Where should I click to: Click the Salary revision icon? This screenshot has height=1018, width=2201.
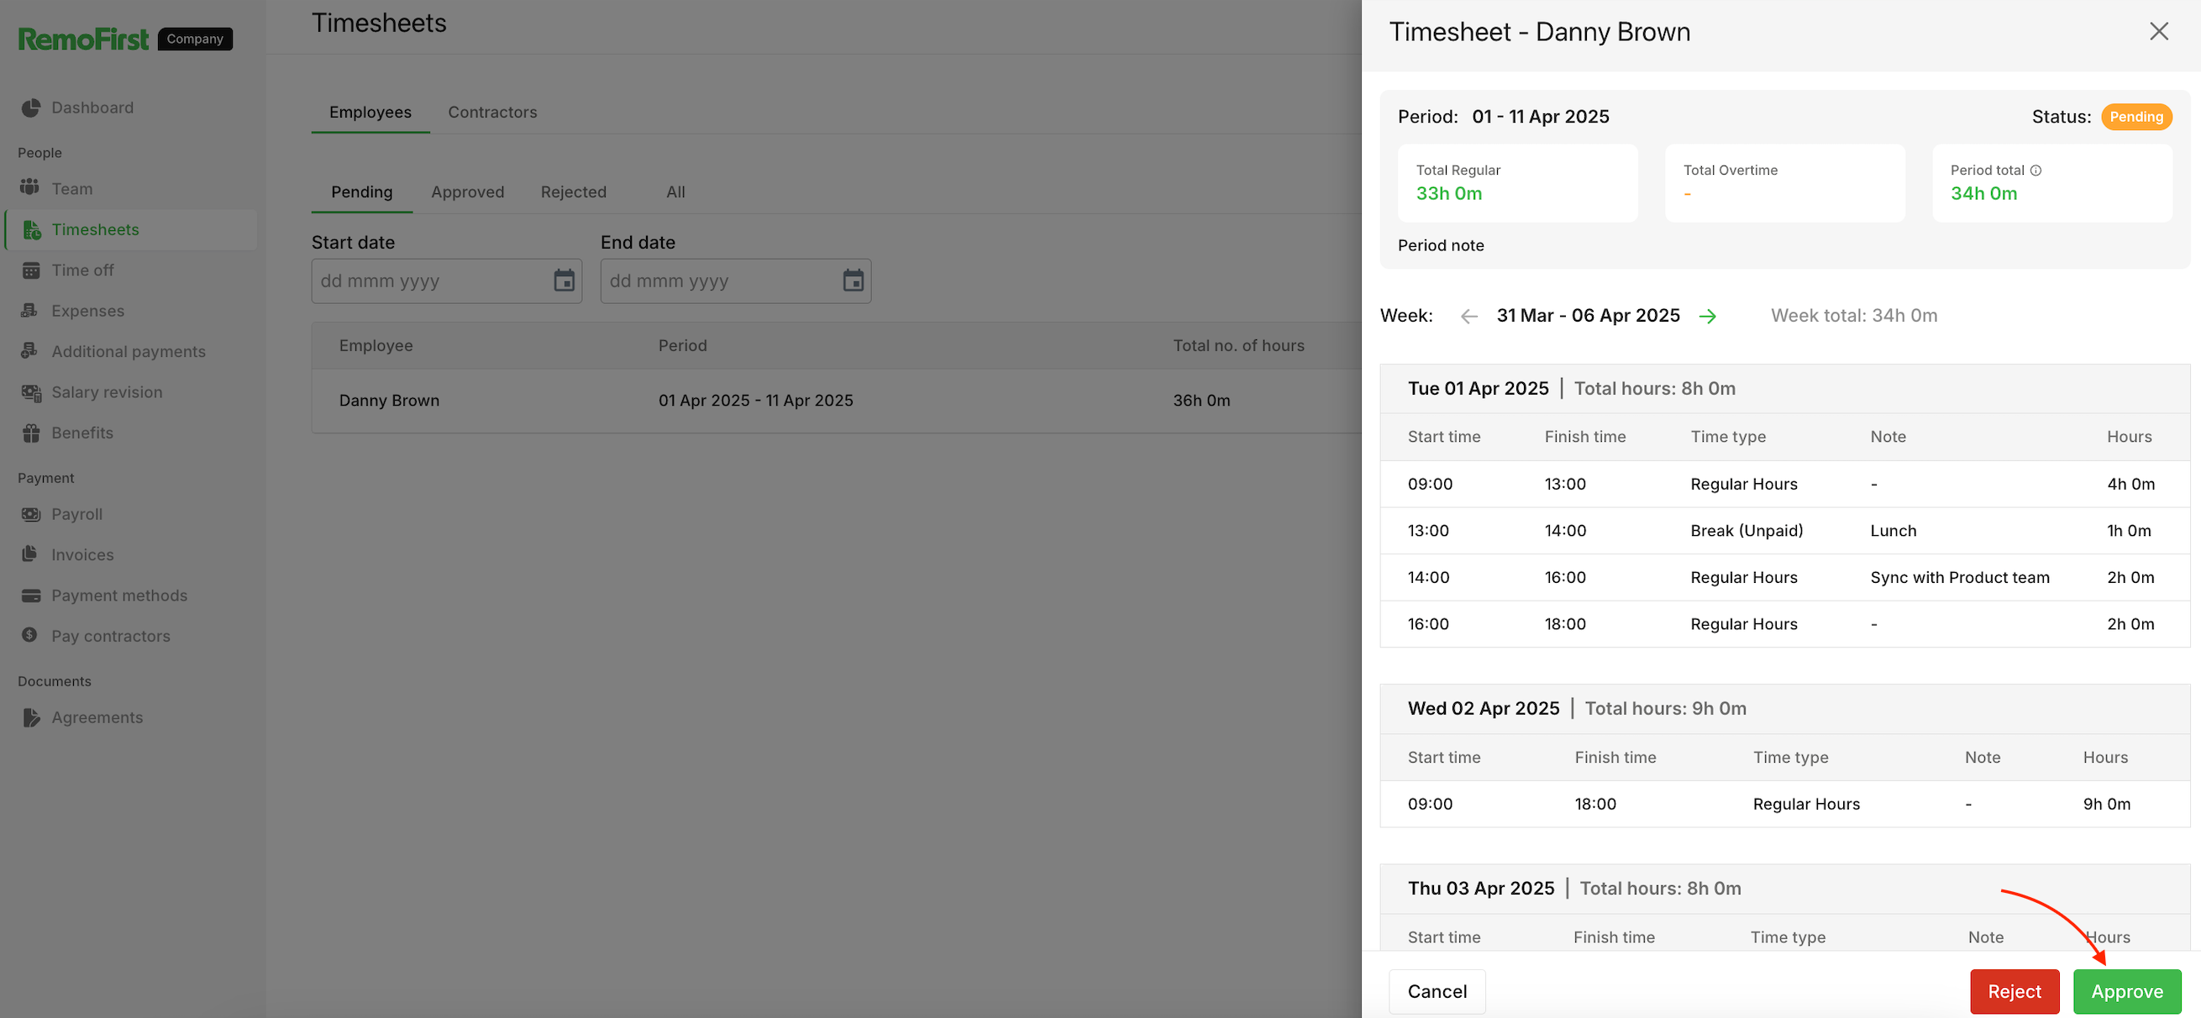(31, 392)
